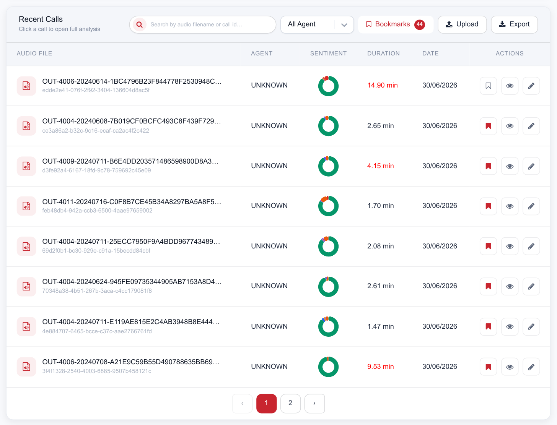Edit the 2.65 min call

(531, 126)
